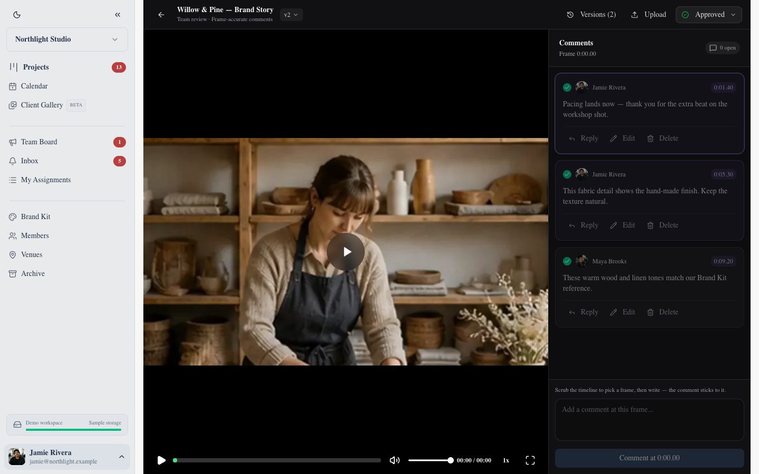Toggle dark mode moon icon

click(x=17, y=15)
